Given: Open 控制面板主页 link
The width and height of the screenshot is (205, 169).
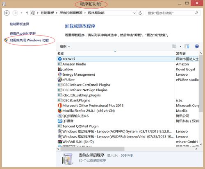Looking at the screenshot, I should [19, 24].
